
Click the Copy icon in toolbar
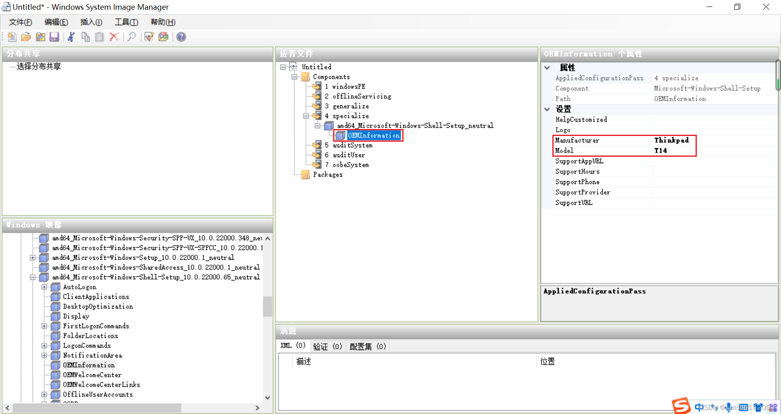point(85,37)
